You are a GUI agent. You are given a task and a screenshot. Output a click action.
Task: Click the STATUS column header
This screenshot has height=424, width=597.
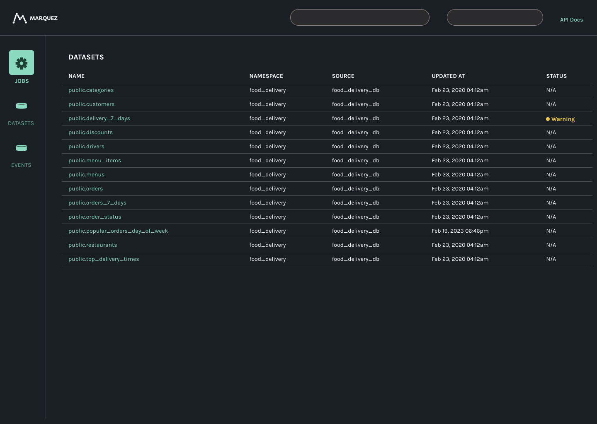pyautogui.click(x=556, y=76)
